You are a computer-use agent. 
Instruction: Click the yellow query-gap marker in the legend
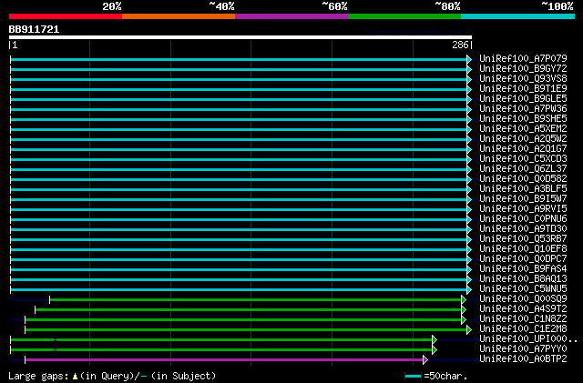(x=75, y=377)
